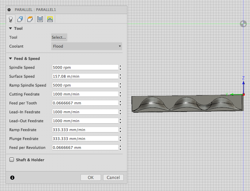The width and height of the screenshot is (250, 191).
Task: Click the Feed per Revolution stepper arrows
Action: (120, 148)
